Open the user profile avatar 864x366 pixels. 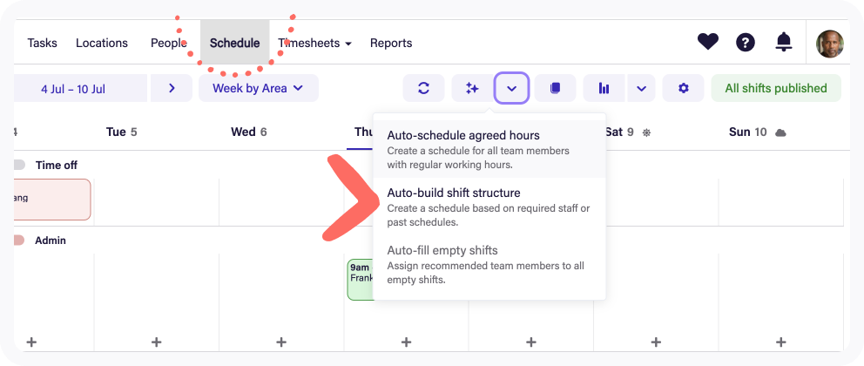tap(830, 44)
